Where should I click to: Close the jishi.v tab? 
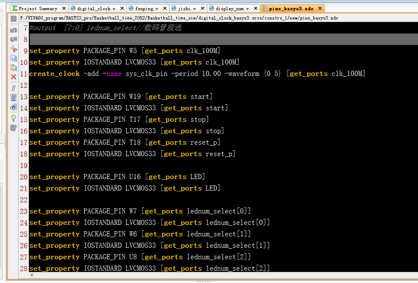pyautogui.click(x=203, y=8)
